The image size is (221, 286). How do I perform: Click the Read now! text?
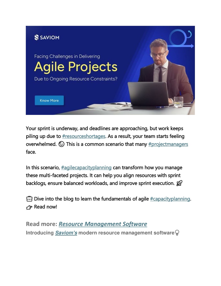click(45, 207)
